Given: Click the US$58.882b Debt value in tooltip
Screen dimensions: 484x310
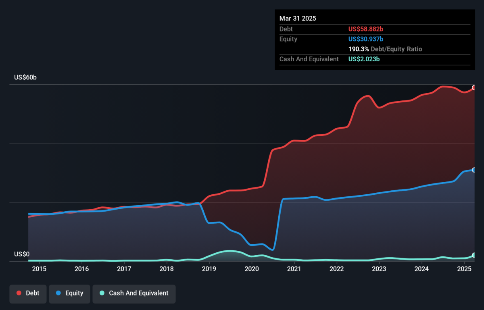Looking at the screenshot, I should tap(366, 29).
